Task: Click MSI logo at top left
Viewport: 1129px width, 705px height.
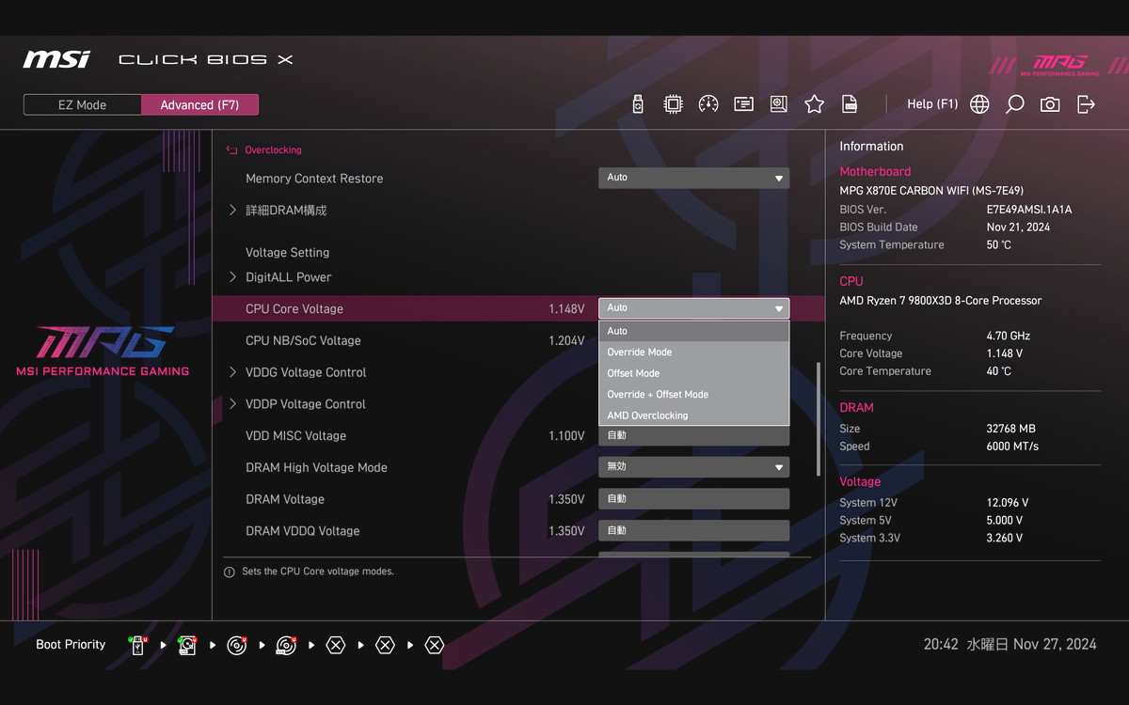Action: tap(56, 59)
